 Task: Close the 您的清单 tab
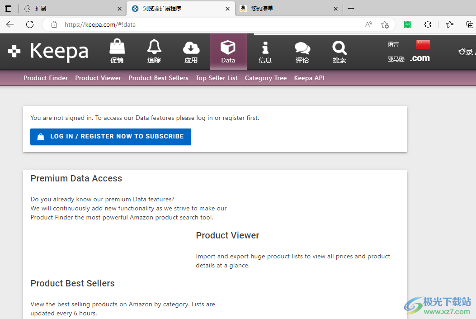pyautogui.click(x=335, y=9)
